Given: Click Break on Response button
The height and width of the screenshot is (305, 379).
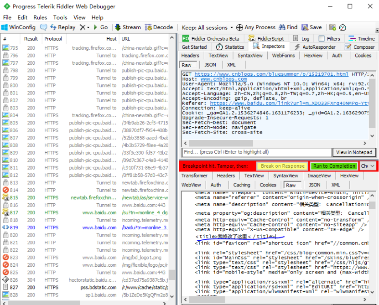Looking at the screenshot, I should tap(282, 166).
